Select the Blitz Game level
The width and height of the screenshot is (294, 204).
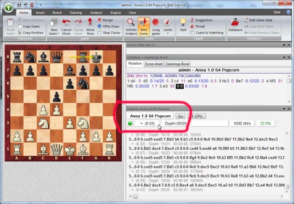pyautogui.click(x=144, y=27)
